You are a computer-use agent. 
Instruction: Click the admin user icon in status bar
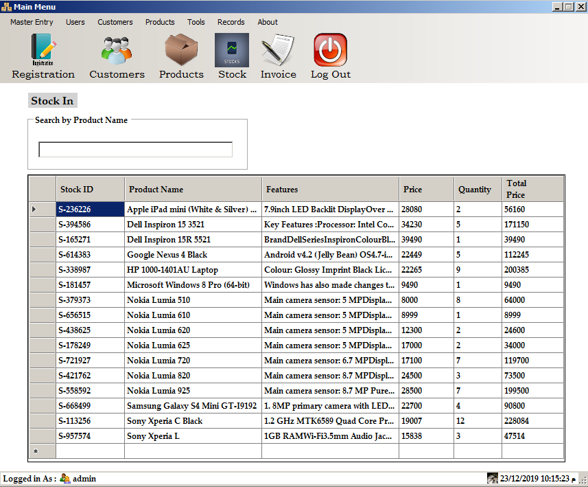tap(65, 478)
